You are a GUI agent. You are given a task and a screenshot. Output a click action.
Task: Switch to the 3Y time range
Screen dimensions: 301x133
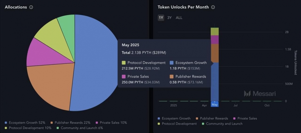[x=169, y=18]
